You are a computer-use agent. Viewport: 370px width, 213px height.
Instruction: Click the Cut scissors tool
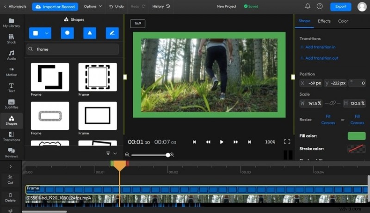(x=10, y=180)
